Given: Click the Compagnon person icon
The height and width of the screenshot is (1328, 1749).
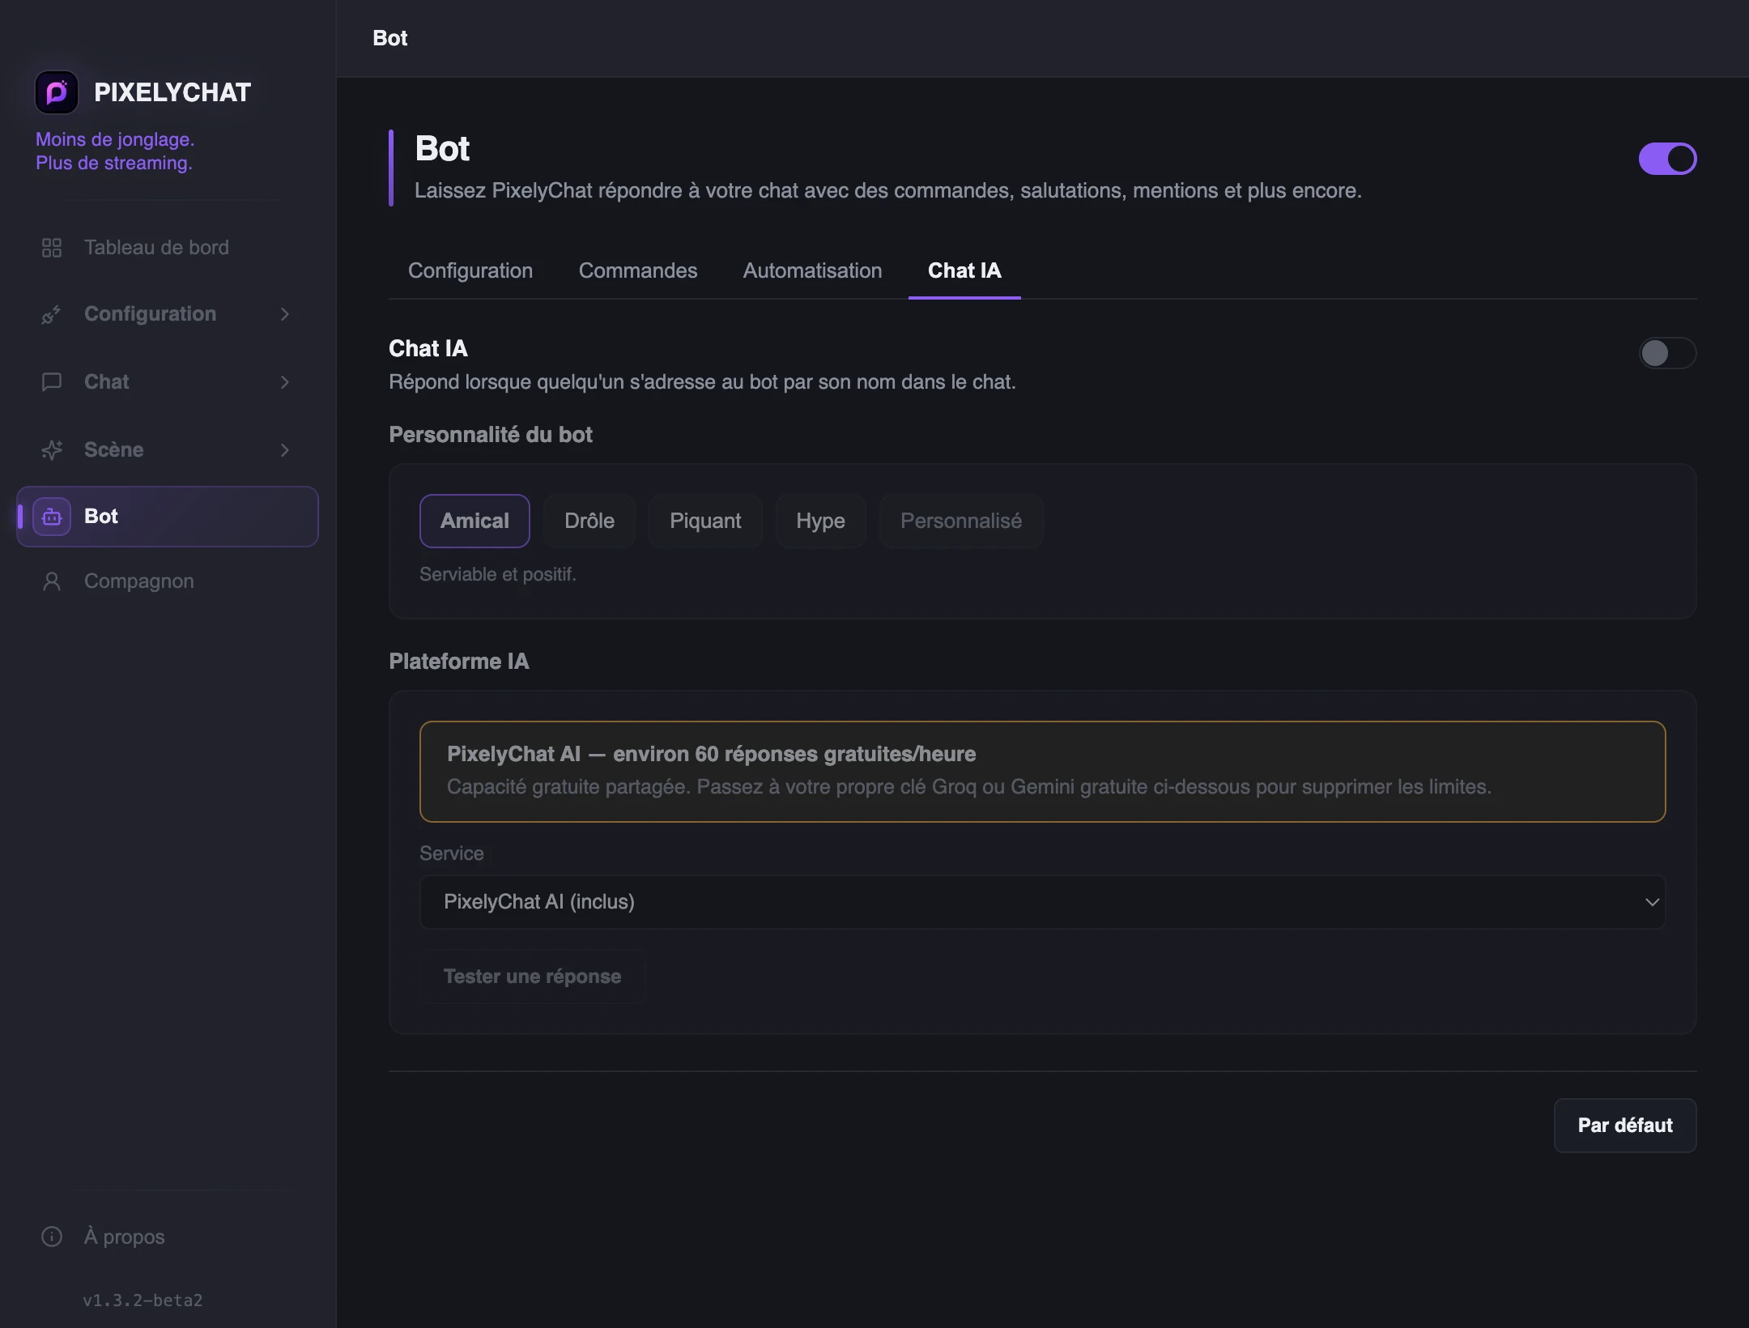Looking at the screenshot, I should (52, 581).
